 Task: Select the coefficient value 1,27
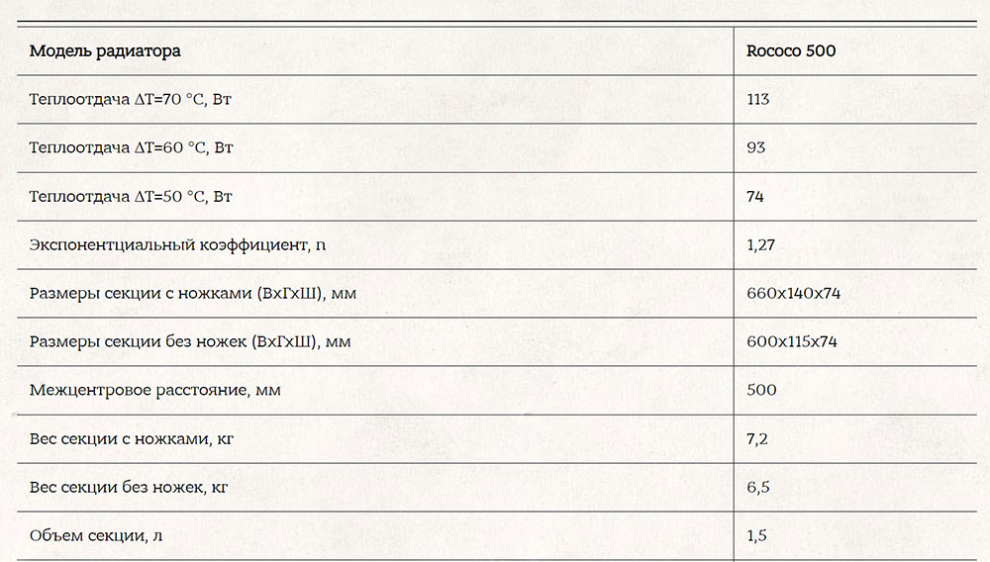(760, 244)
